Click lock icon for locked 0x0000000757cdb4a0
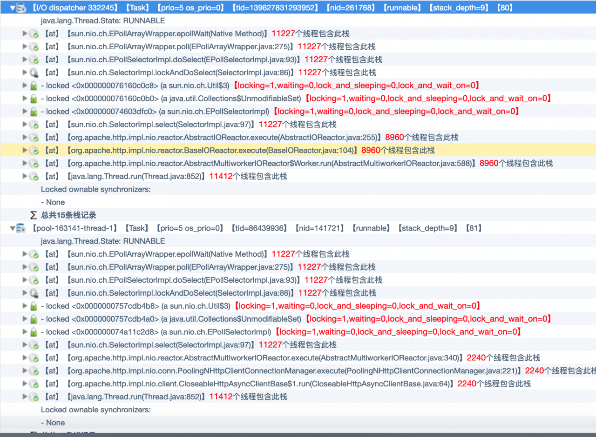This screenshot has height=437, width=596. (x=34, y=319)
